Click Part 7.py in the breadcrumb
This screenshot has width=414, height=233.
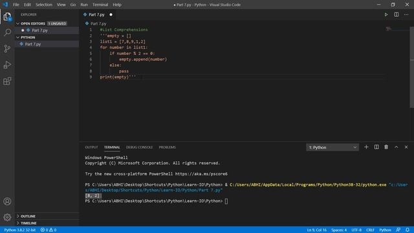(98, 23)
